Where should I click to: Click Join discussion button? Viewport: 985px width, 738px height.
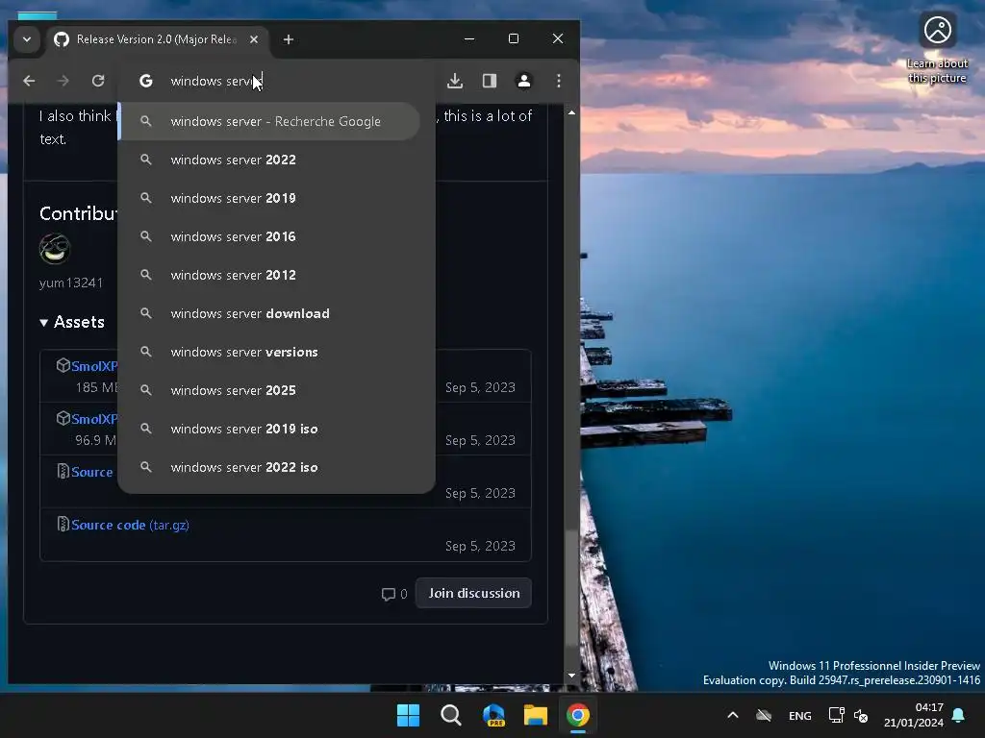(473, 593)
